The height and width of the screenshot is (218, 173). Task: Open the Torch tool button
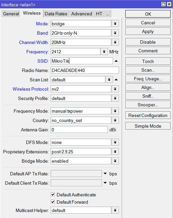pyautogui.click(x=148, y=61)
